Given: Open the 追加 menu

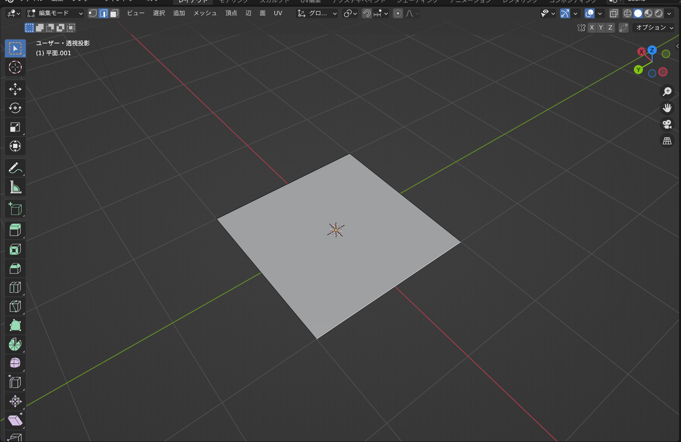Looking at the screenshot, I should coord(179,13).
